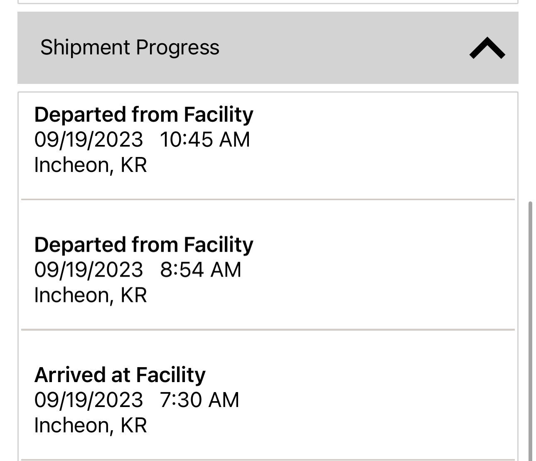Click the 09/19/2023 date in the 10:45 AM entry

89,140
